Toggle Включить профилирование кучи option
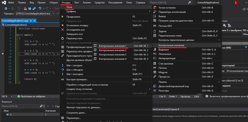The height and width of the screenshot is (122, 248). coord(206,96)
